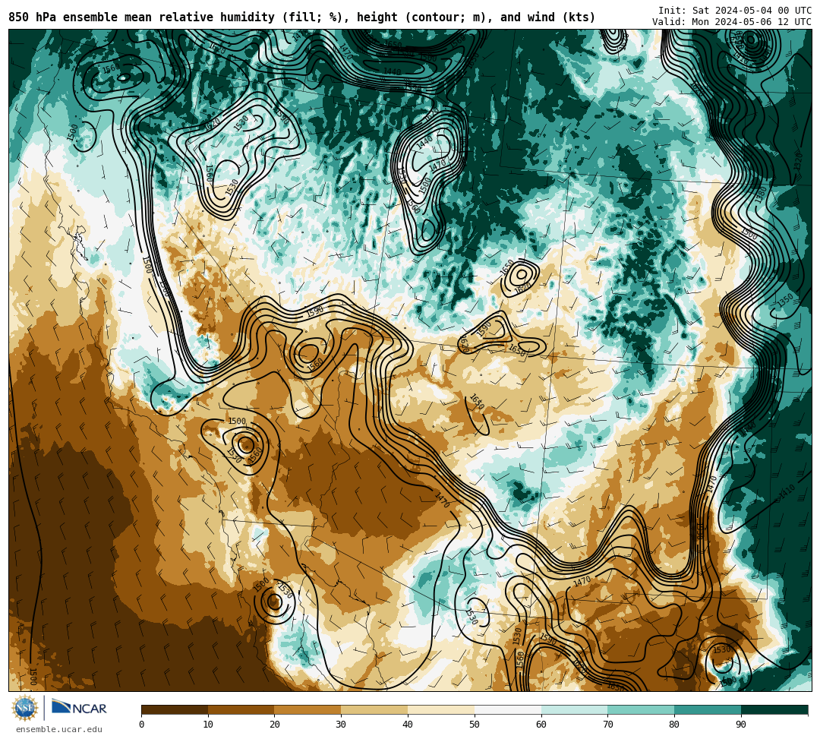Click the 10-20 brown colorbar segment
820x739 pixels.
241,709
